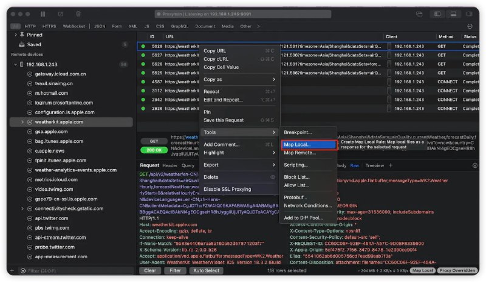This screenshot has width=486, height=282.
Task: Select Save this Request
Action: click(x=239, y=120)
